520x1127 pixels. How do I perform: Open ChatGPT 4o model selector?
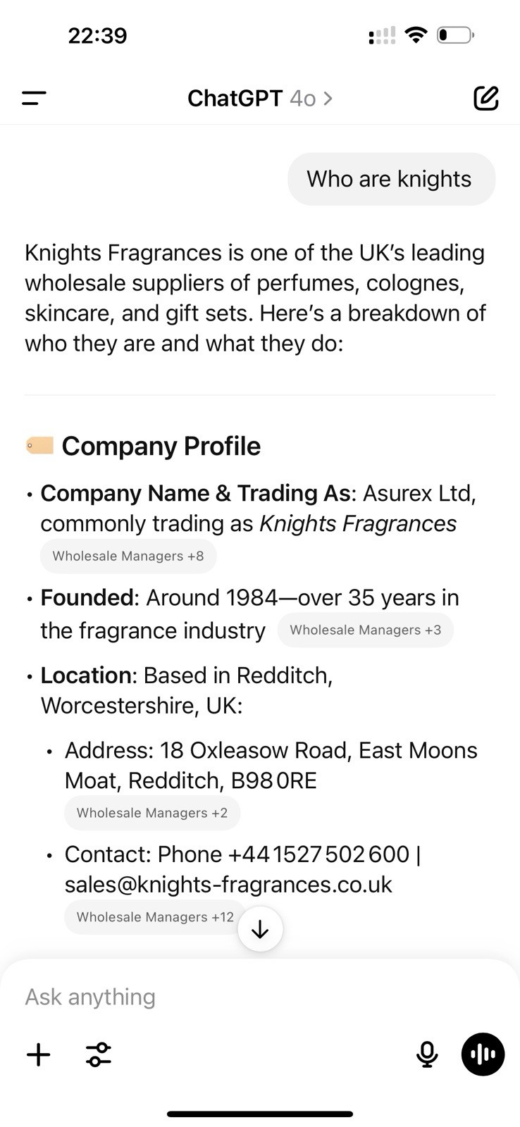(x=260, y=98)
